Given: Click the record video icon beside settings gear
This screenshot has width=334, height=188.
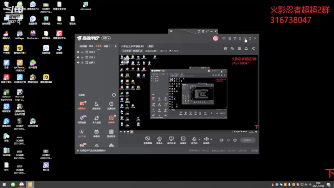Looking at the screenshot, I should click(221, 140).
